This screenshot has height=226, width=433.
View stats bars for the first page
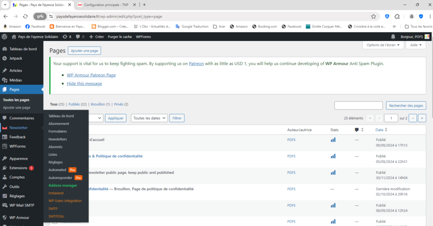tap(333, 139)
